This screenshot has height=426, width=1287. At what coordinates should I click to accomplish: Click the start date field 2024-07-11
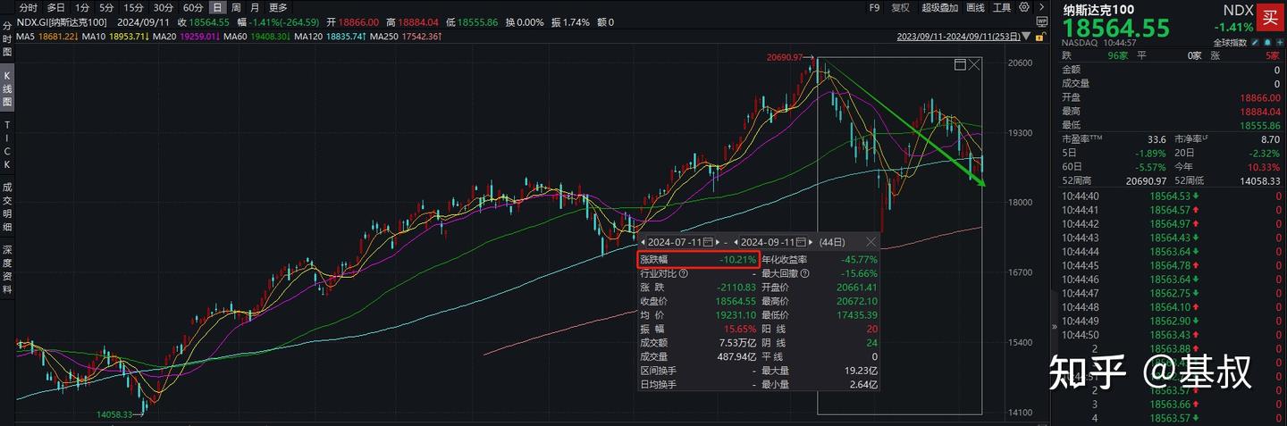click(x=676, y=242)
